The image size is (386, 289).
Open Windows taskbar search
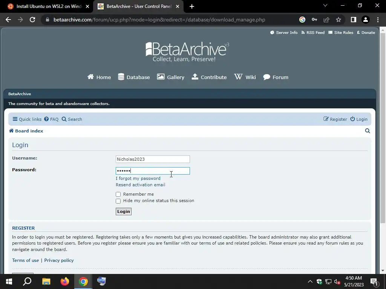(27, 281)
